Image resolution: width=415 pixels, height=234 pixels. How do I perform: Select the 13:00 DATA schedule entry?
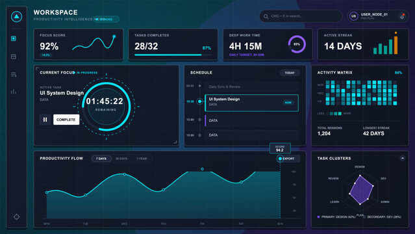coord(251,120)
